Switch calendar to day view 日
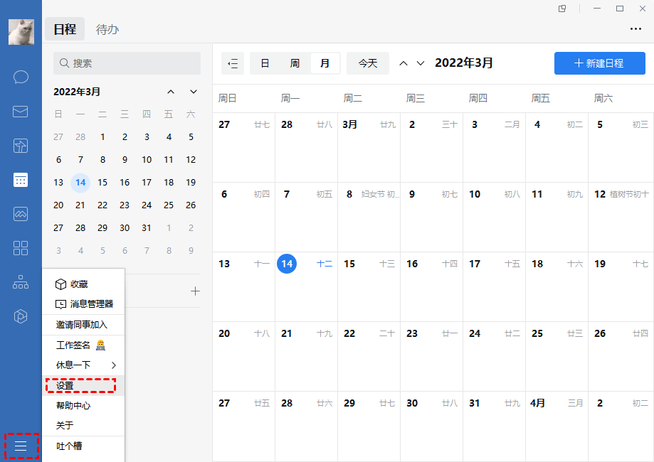 [x=265, y=63]
